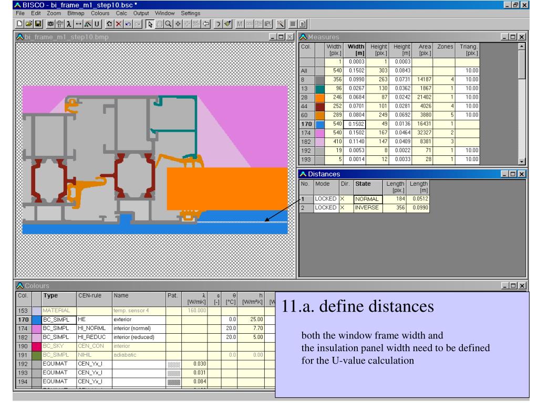Open the Zoom menu
Image resolution: width=538 pixels, height=403 pixels.
[x=54, y=13]
